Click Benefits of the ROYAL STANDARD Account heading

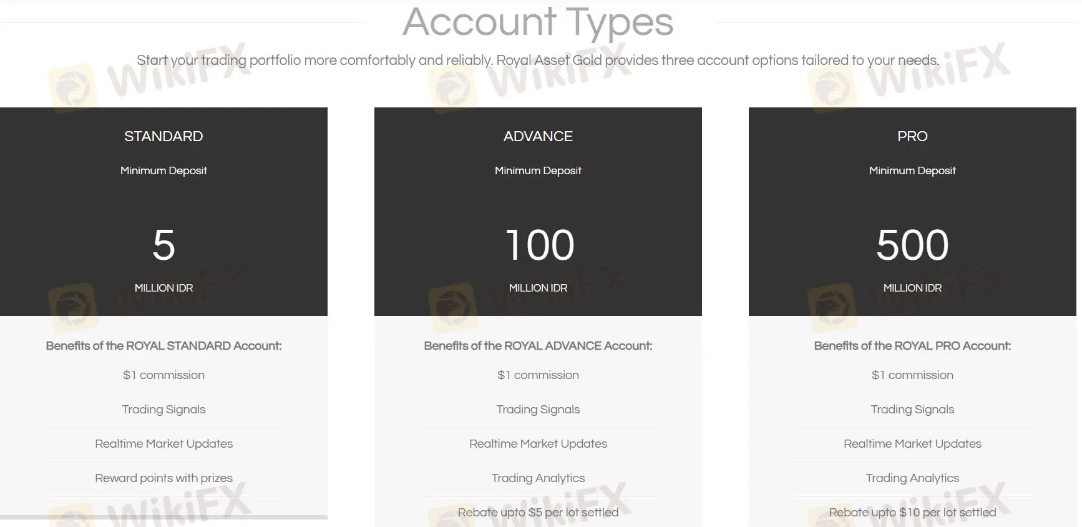pyautogui.click(x=163, y=346)
